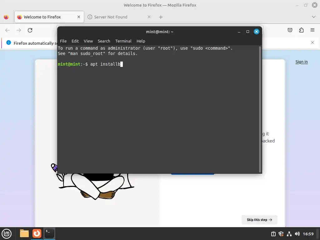Click the 'See "man sudo_root" for details.' line
This screenshot has height=240, width=320.
pyautogui.click(x=97, y=53)
